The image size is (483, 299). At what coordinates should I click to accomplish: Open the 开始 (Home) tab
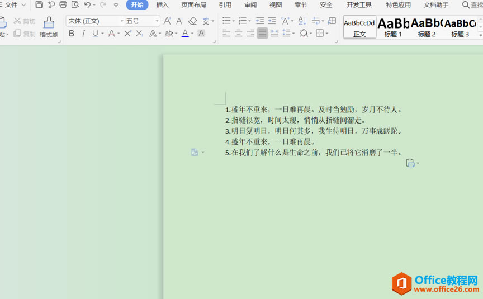point(137,5)
